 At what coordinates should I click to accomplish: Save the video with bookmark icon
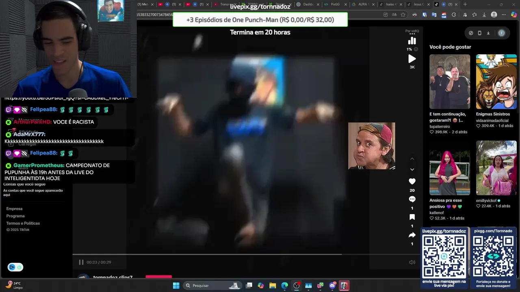[412, 217]
